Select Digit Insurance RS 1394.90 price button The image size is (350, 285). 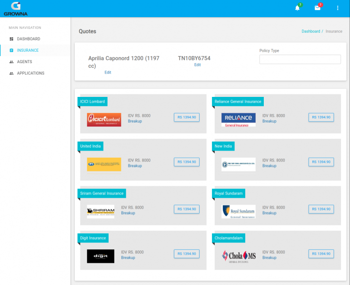187,254
